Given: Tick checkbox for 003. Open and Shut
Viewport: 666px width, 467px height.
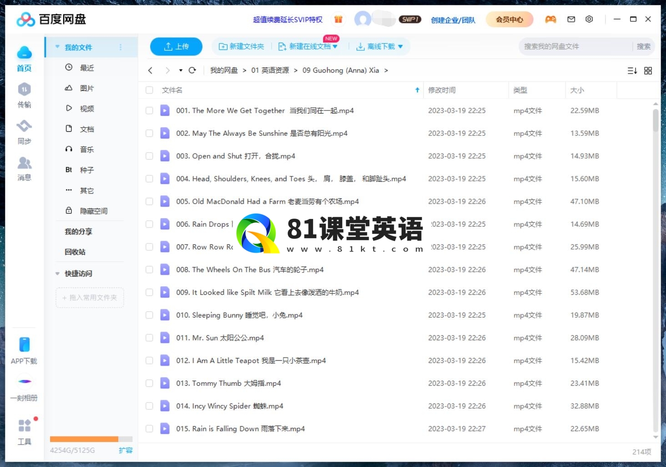Looking at the screenshot, I should 149,156.
